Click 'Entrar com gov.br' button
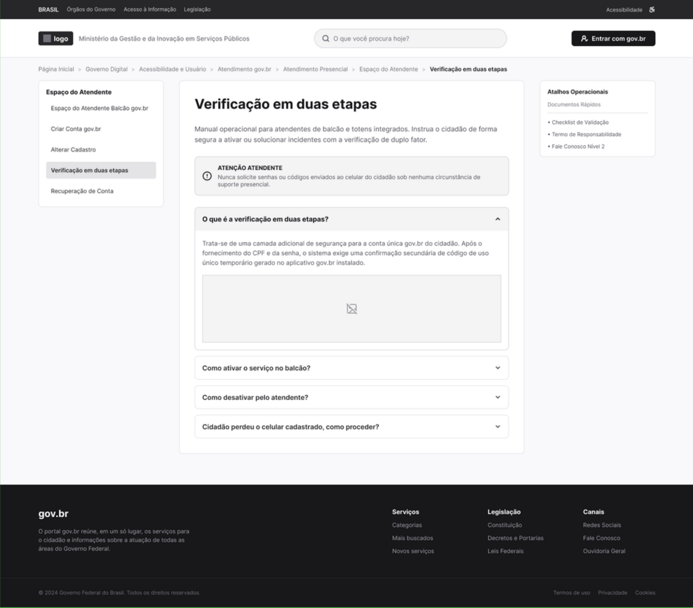 (x=613, y=38)
